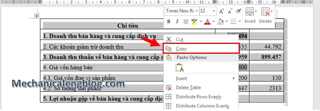320x111 pixels.
Task: Apply the red font color
Action: coord(208,21)
